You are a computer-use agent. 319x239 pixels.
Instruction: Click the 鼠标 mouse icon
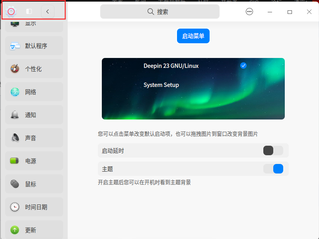pyautogui.click(x=15, y=184)
